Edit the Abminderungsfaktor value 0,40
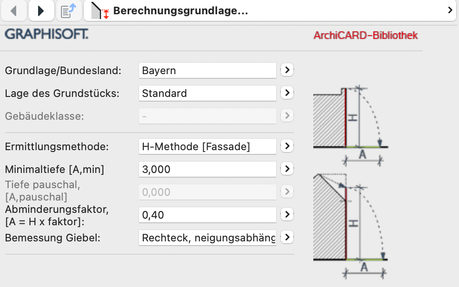 (207, 215)
